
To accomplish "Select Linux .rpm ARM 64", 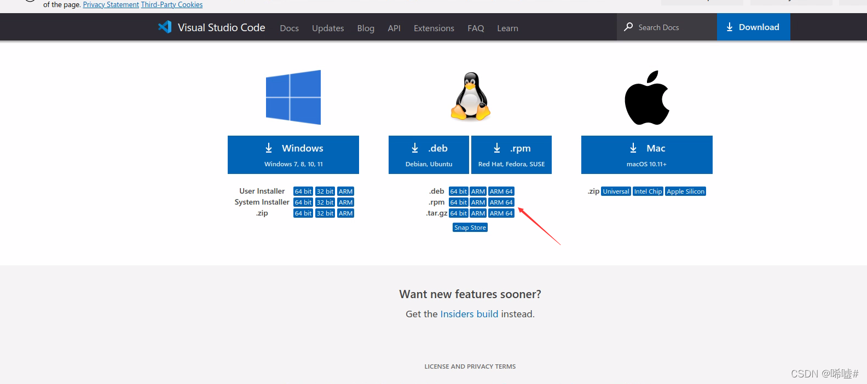I will pos(501,202).
